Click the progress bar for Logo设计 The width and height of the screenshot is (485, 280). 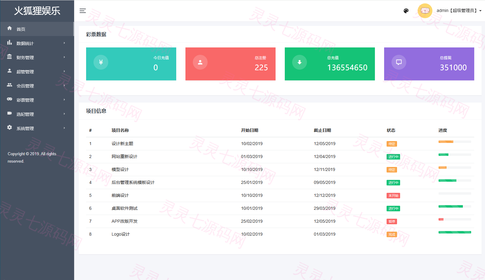click(455, 232)
